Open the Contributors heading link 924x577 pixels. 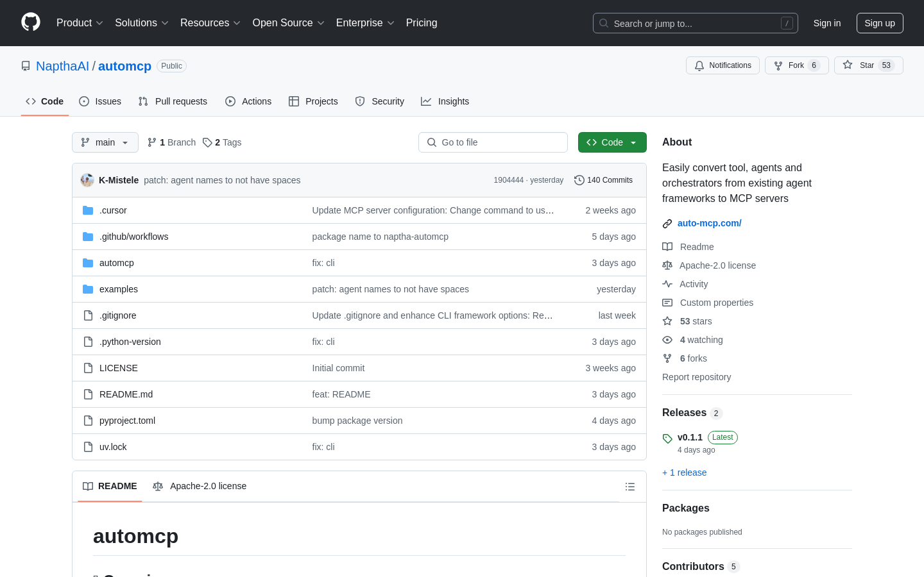pos(701,566)
